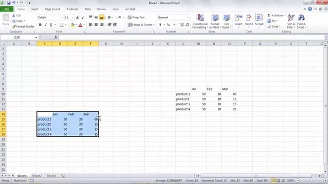This screenshot has width=328, height=184.
Task: Apply the yellow Fill Color swatch
Action: tap(72, 25)
